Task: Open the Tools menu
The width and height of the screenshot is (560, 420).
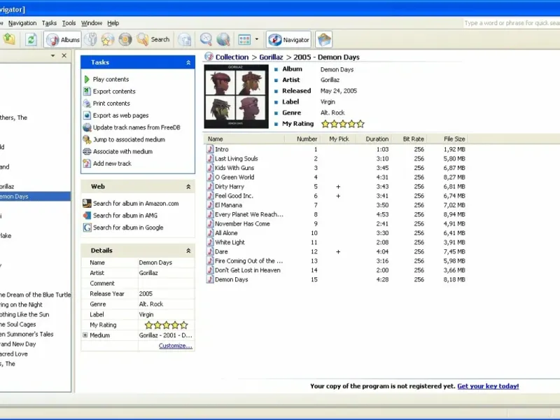Action: 69,23
